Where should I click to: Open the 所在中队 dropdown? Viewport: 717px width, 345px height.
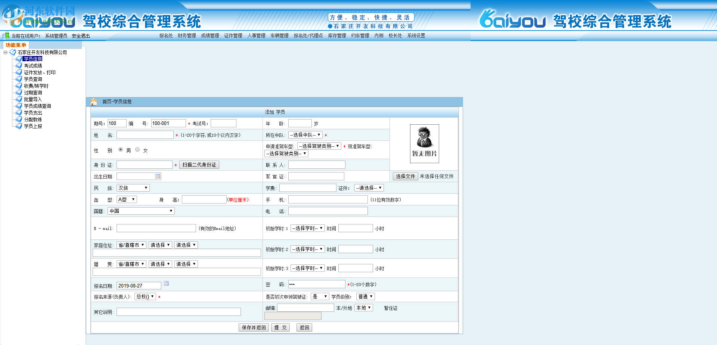305,135
